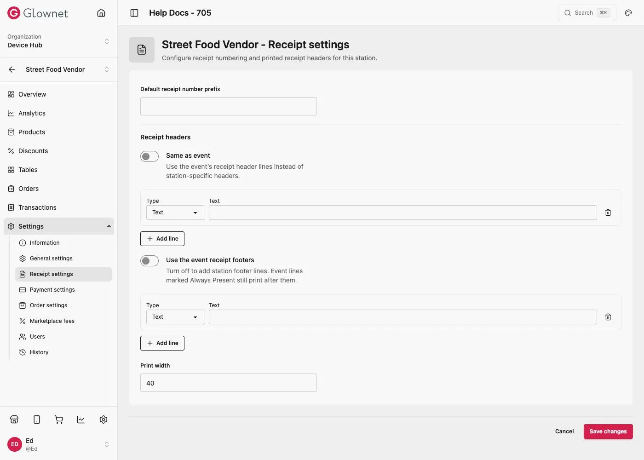This screenshot has height=460, width=644.
Task: Delete the header line with trash icon
Action: tap(608, 213)
